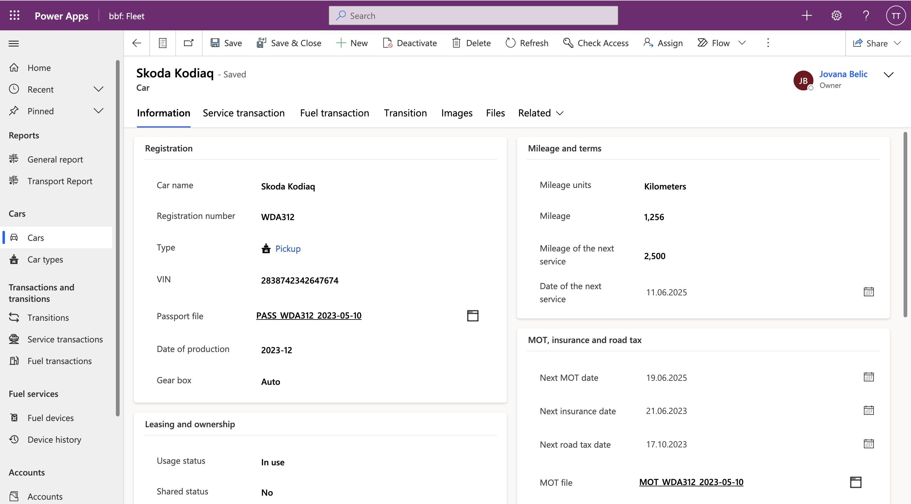Expand the Recent section in sidebar
911x504 pixels.
coord(98,89)
